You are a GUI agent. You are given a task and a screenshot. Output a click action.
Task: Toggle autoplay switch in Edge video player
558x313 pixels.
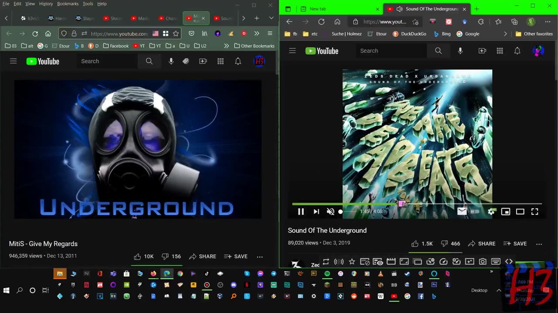click(x=474, y=212)
